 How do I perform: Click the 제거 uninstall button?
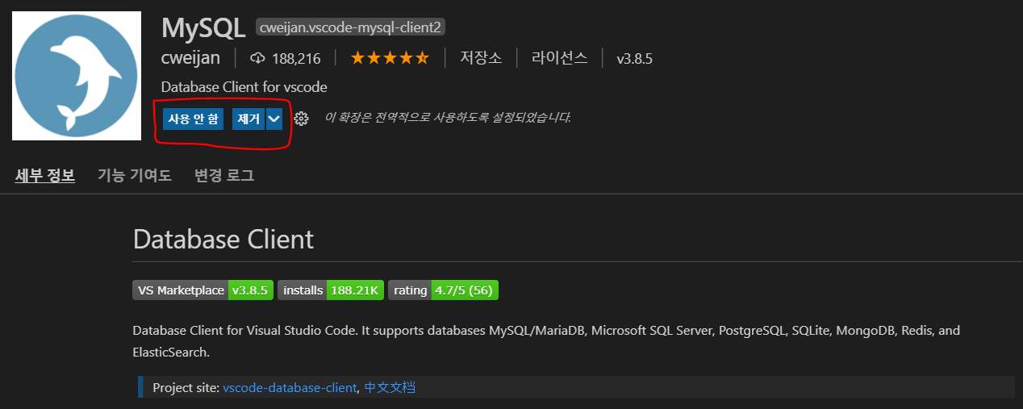point(248,119)
